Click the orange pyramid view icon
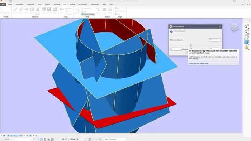Viewport: 251px width, 141px height. click(x=247, y=47)
